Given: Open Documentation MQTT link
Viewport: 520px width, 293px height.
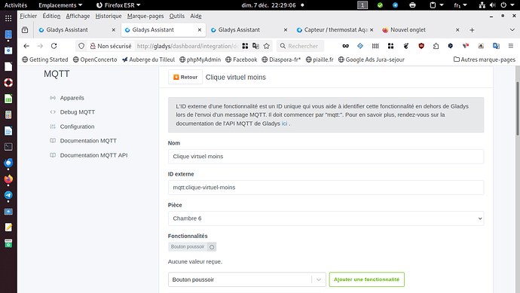Looking at the screenshot, I should tap(88, 141).
